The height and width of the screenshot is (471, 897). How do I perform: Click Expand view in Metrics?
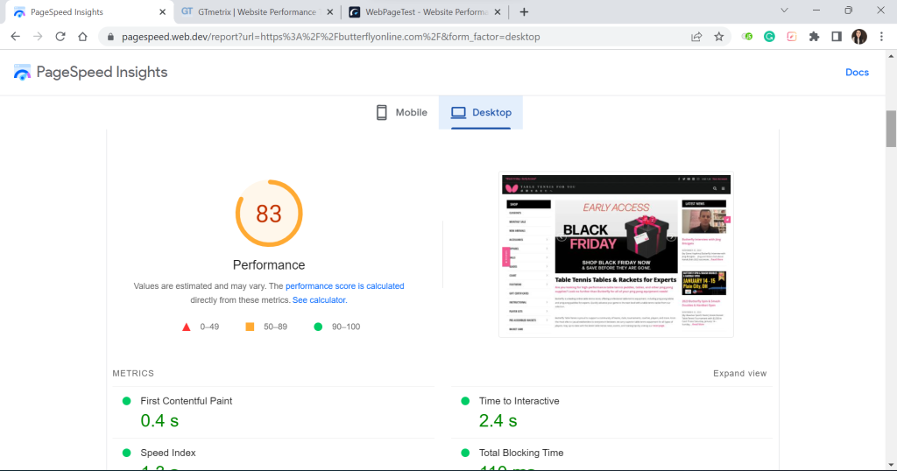point(739,374)
